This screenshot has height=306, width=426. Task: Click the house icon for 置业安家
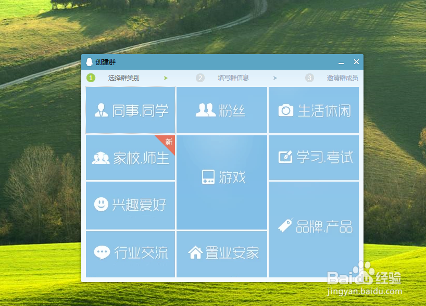[x=195, y=252]
